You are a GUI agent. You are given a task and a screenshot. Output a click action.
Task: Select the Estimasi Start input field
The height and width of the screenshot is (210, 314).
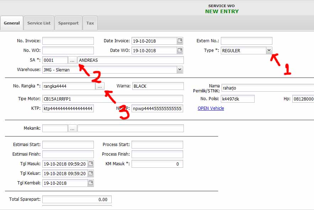(x=68, y=145)
